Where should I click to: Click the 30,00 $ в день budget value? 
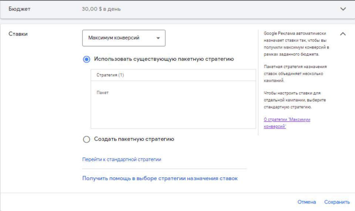(101, 9)
